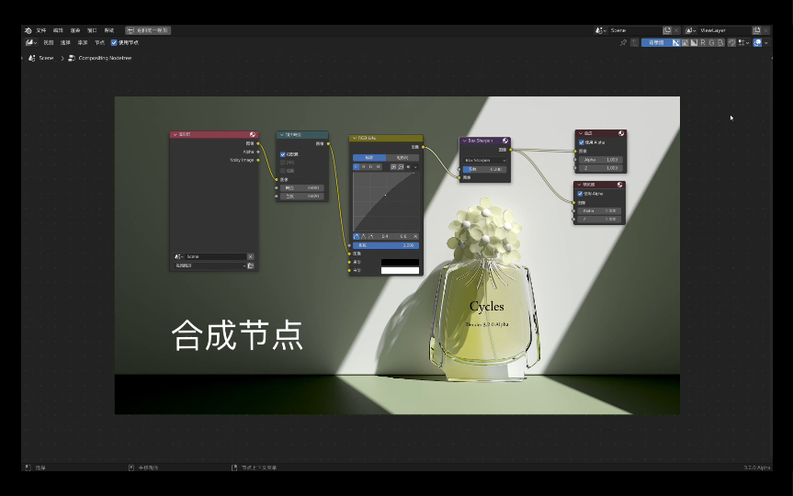Image resolution: width=793 pixels, height=496 pixels.
Task: Toggle the pin node tree icon
Action: click(623, 43)
